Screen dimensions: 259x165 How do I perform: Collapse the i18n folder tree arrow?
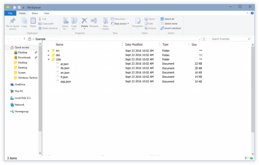49,59
